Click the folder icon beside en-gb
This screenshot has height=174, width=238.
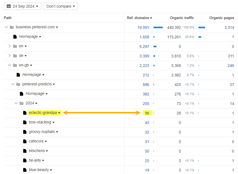point(15,65)
